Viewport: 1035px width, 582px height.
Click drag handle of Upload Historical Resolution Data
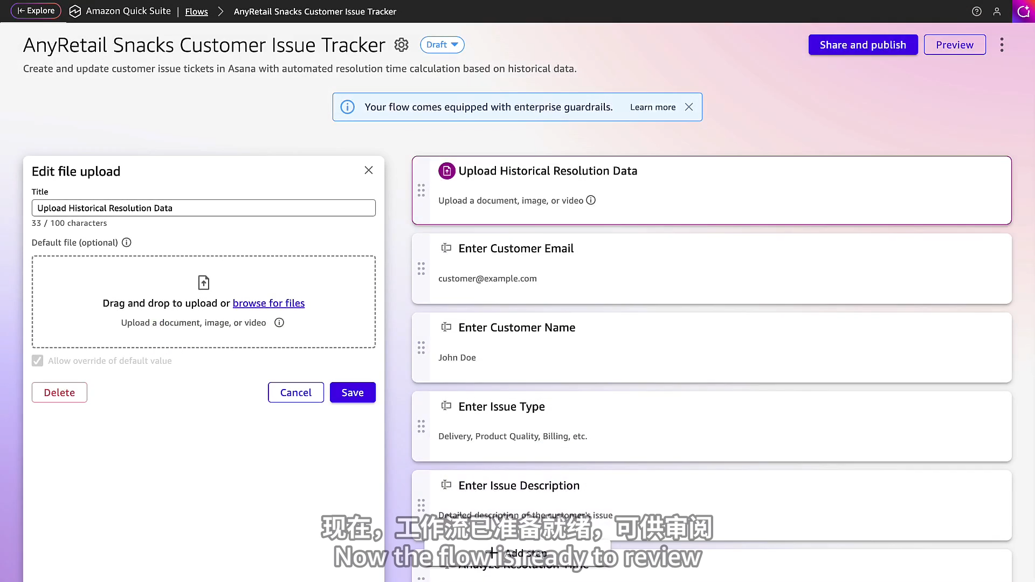click(421, 190)
